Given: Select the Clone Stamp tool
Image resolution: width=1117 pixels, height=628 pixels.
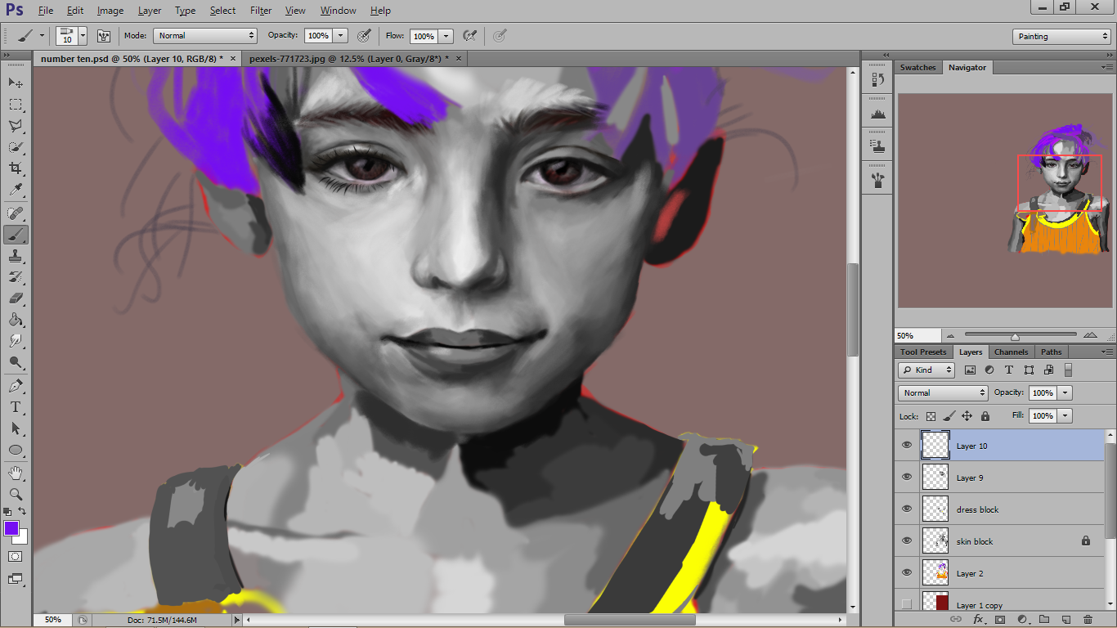Looking at the screenshot, I should (16, 256).
